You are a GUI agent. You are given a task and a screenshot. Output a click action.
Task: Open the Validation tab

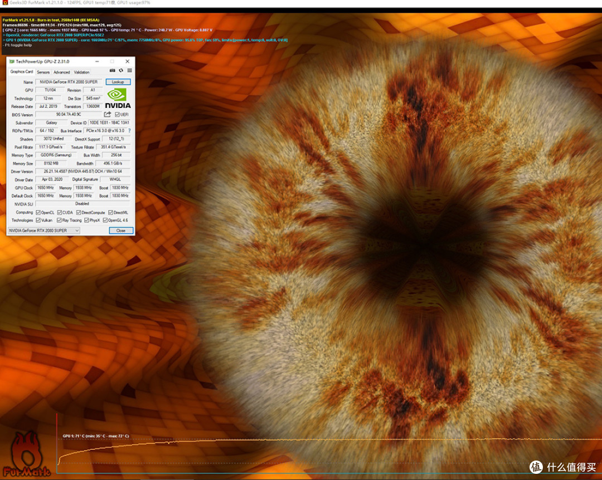pyautogui.click(x=81, y=72)
